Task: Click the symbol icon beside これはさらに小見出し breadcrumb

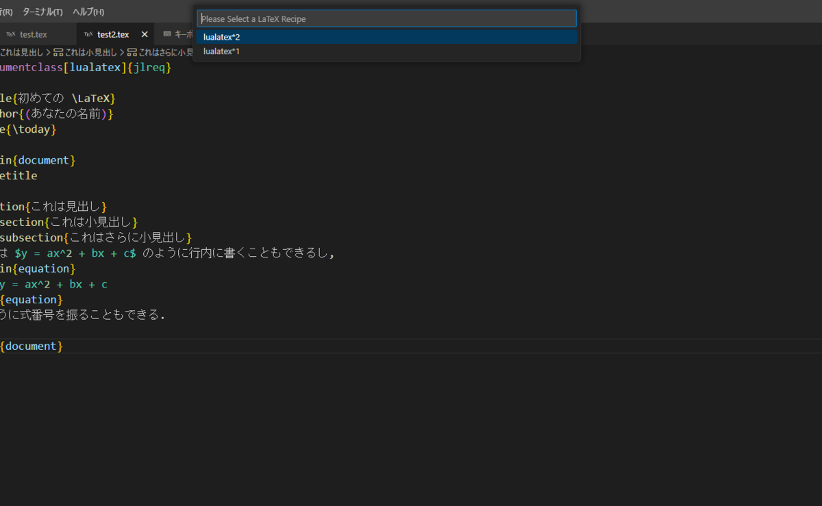Action: [x=131, y=52]
